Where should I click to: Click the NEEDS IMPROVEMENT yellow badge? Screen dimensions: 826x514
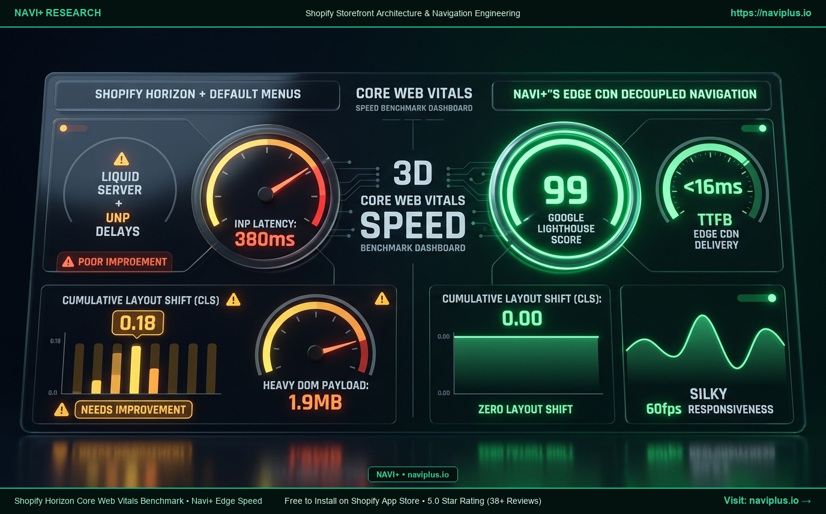coord(133,410)
